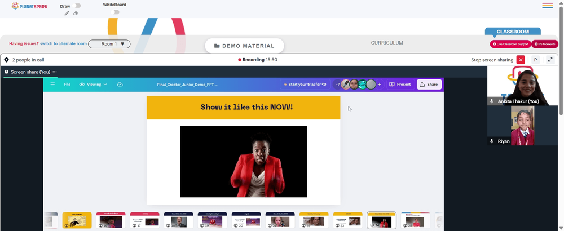
Task: Open slide 25 thumbnail
Action: click(416, 220)
